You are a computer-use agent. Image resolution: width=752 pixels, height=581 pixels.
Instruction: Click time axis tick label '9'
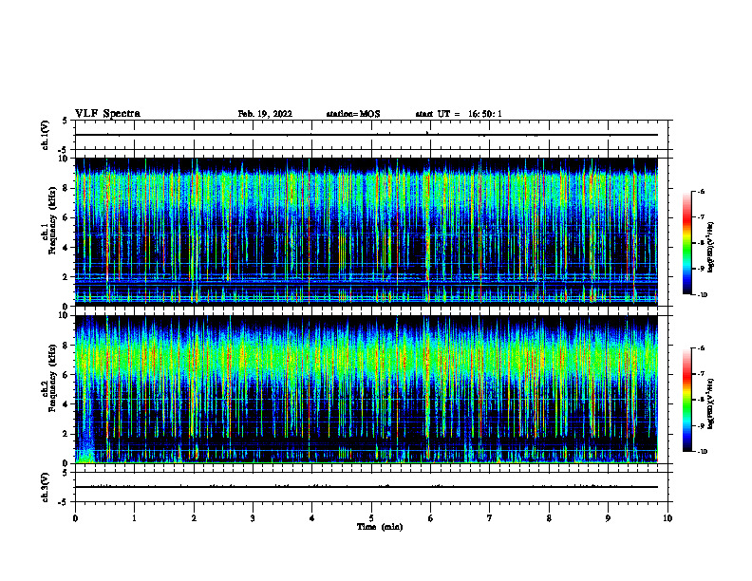coord(608,518)
